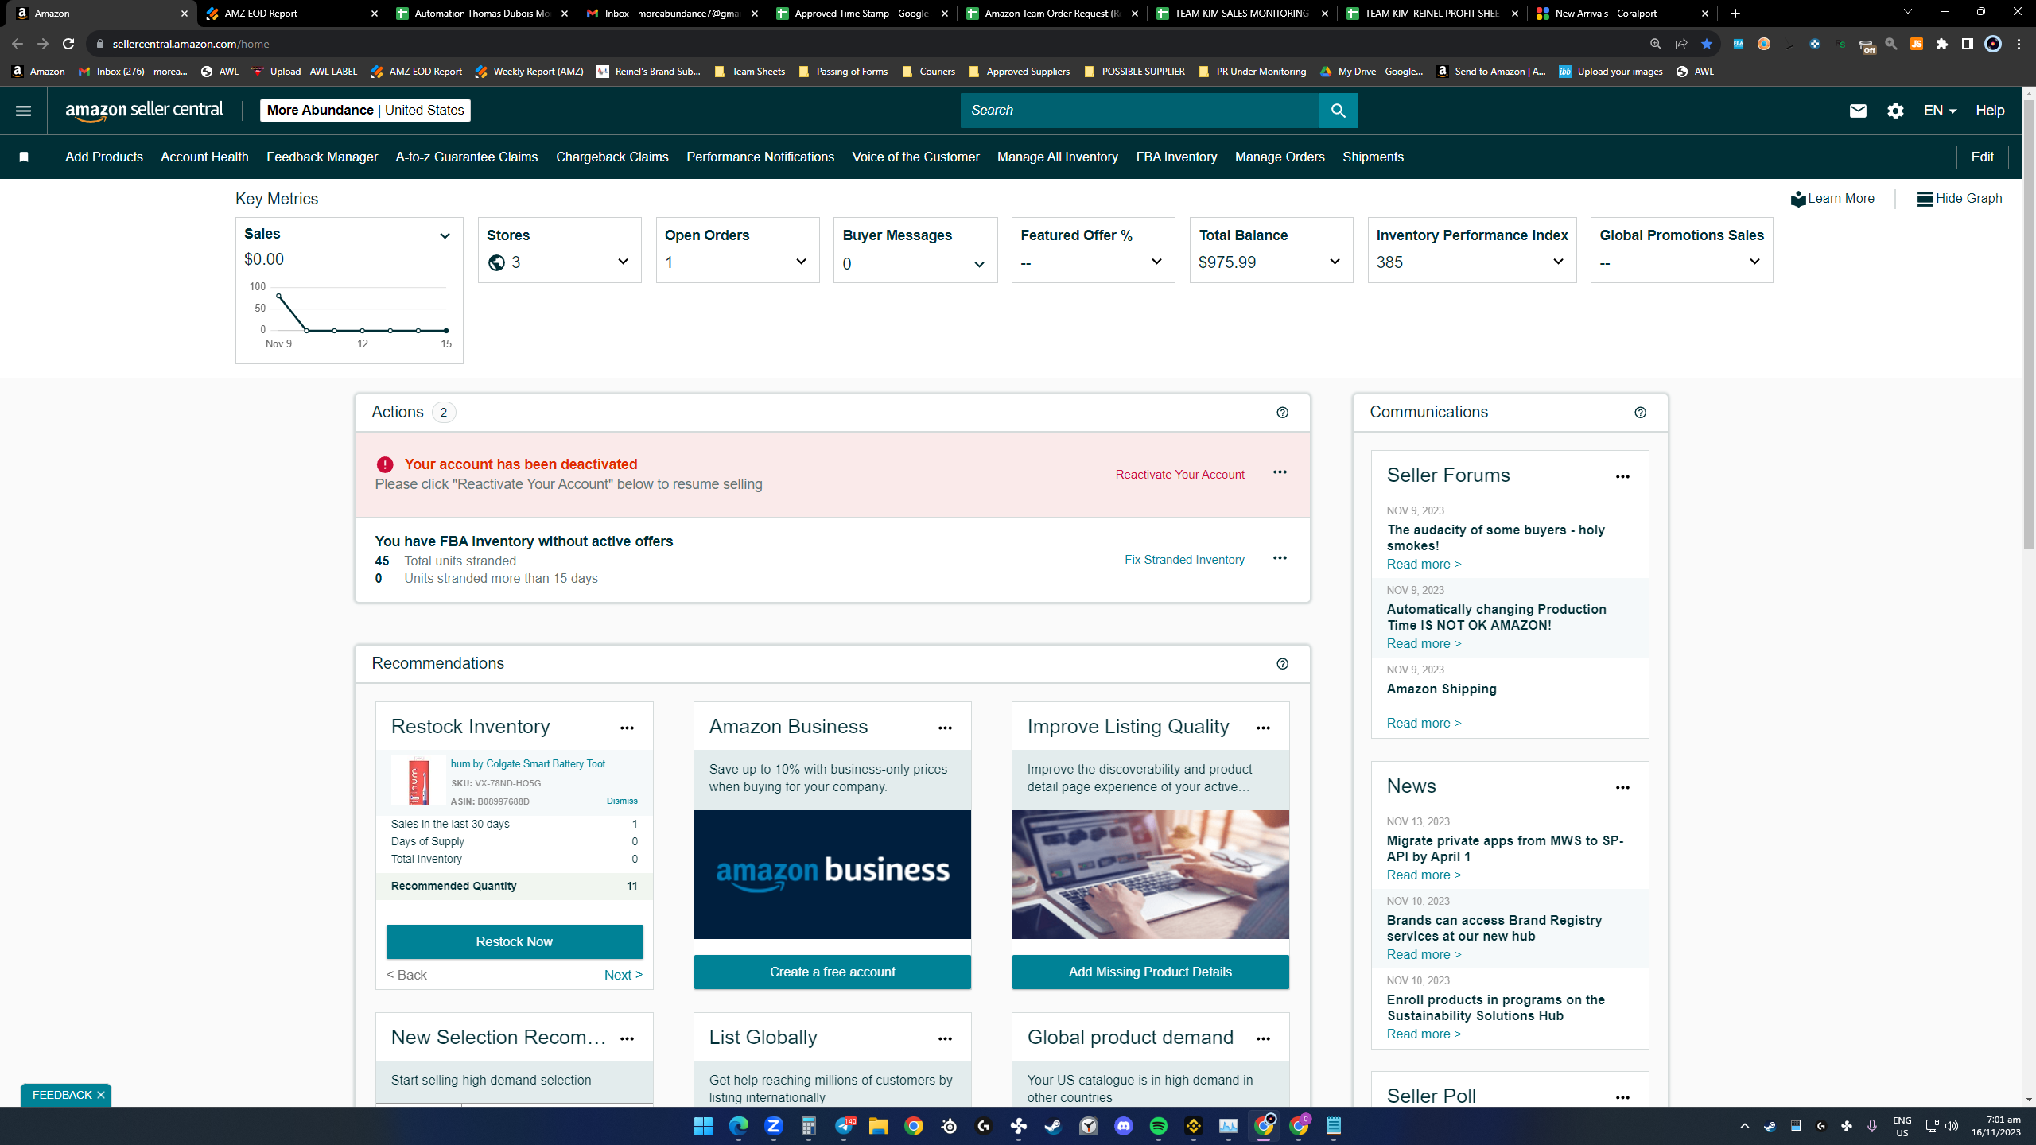Open Feedback Manager

pos(322,157)
